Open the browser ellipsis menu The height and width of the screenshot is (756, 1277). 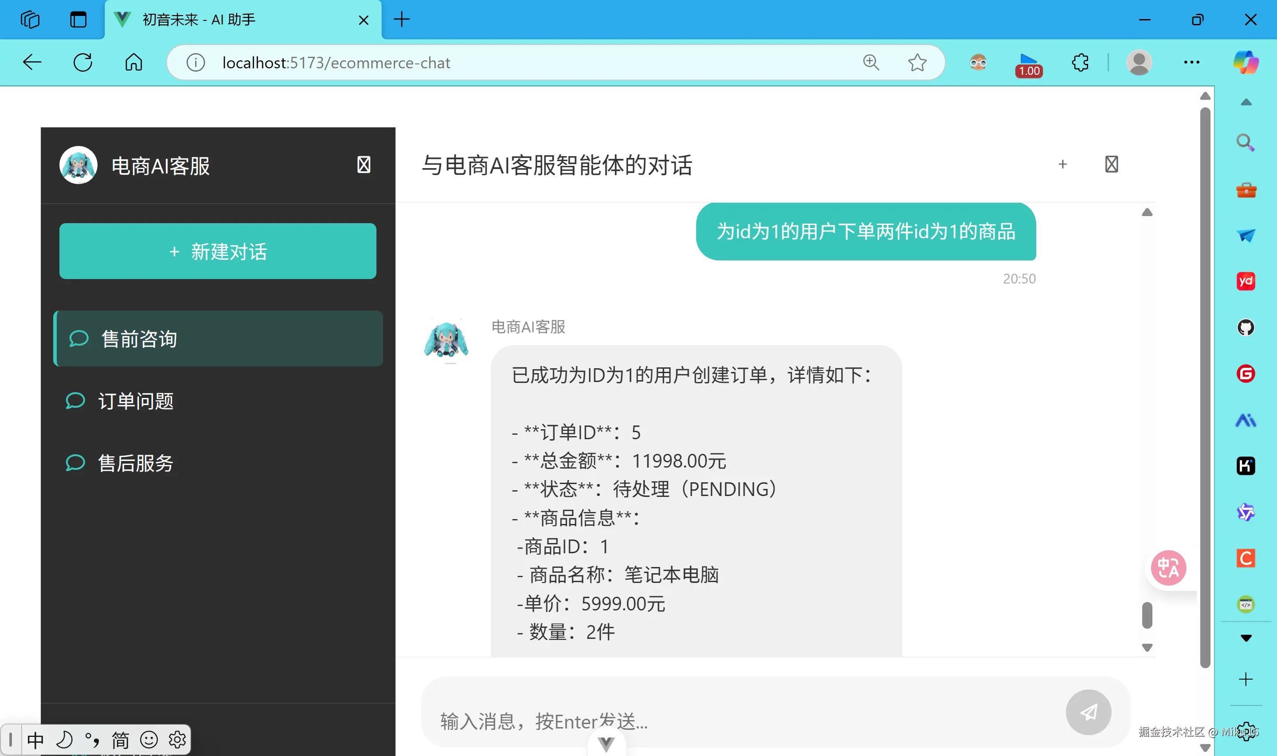(x=1191, y=62)
